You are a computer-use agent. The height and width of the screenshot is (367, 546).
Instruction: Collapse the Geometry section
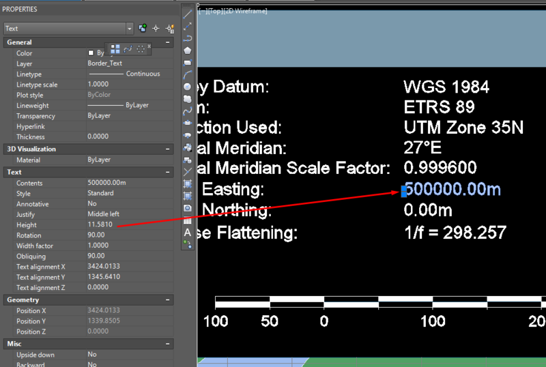[168, 299]
